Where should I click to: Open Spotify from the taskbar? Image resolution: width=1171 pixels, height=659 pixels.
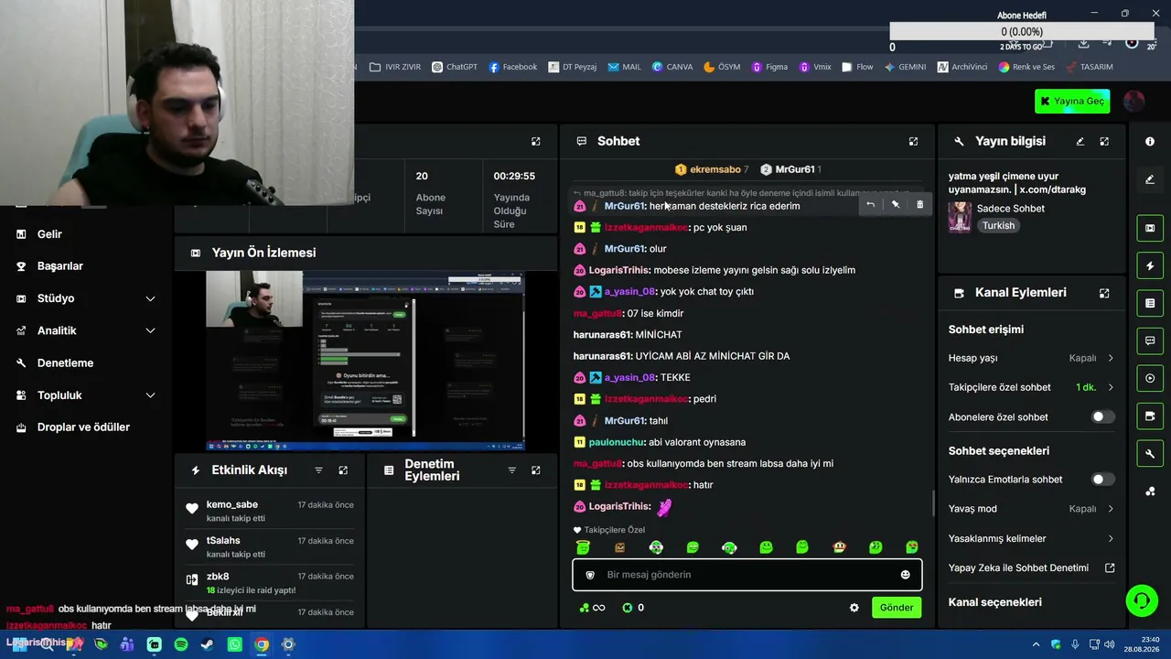coord(181,644)
